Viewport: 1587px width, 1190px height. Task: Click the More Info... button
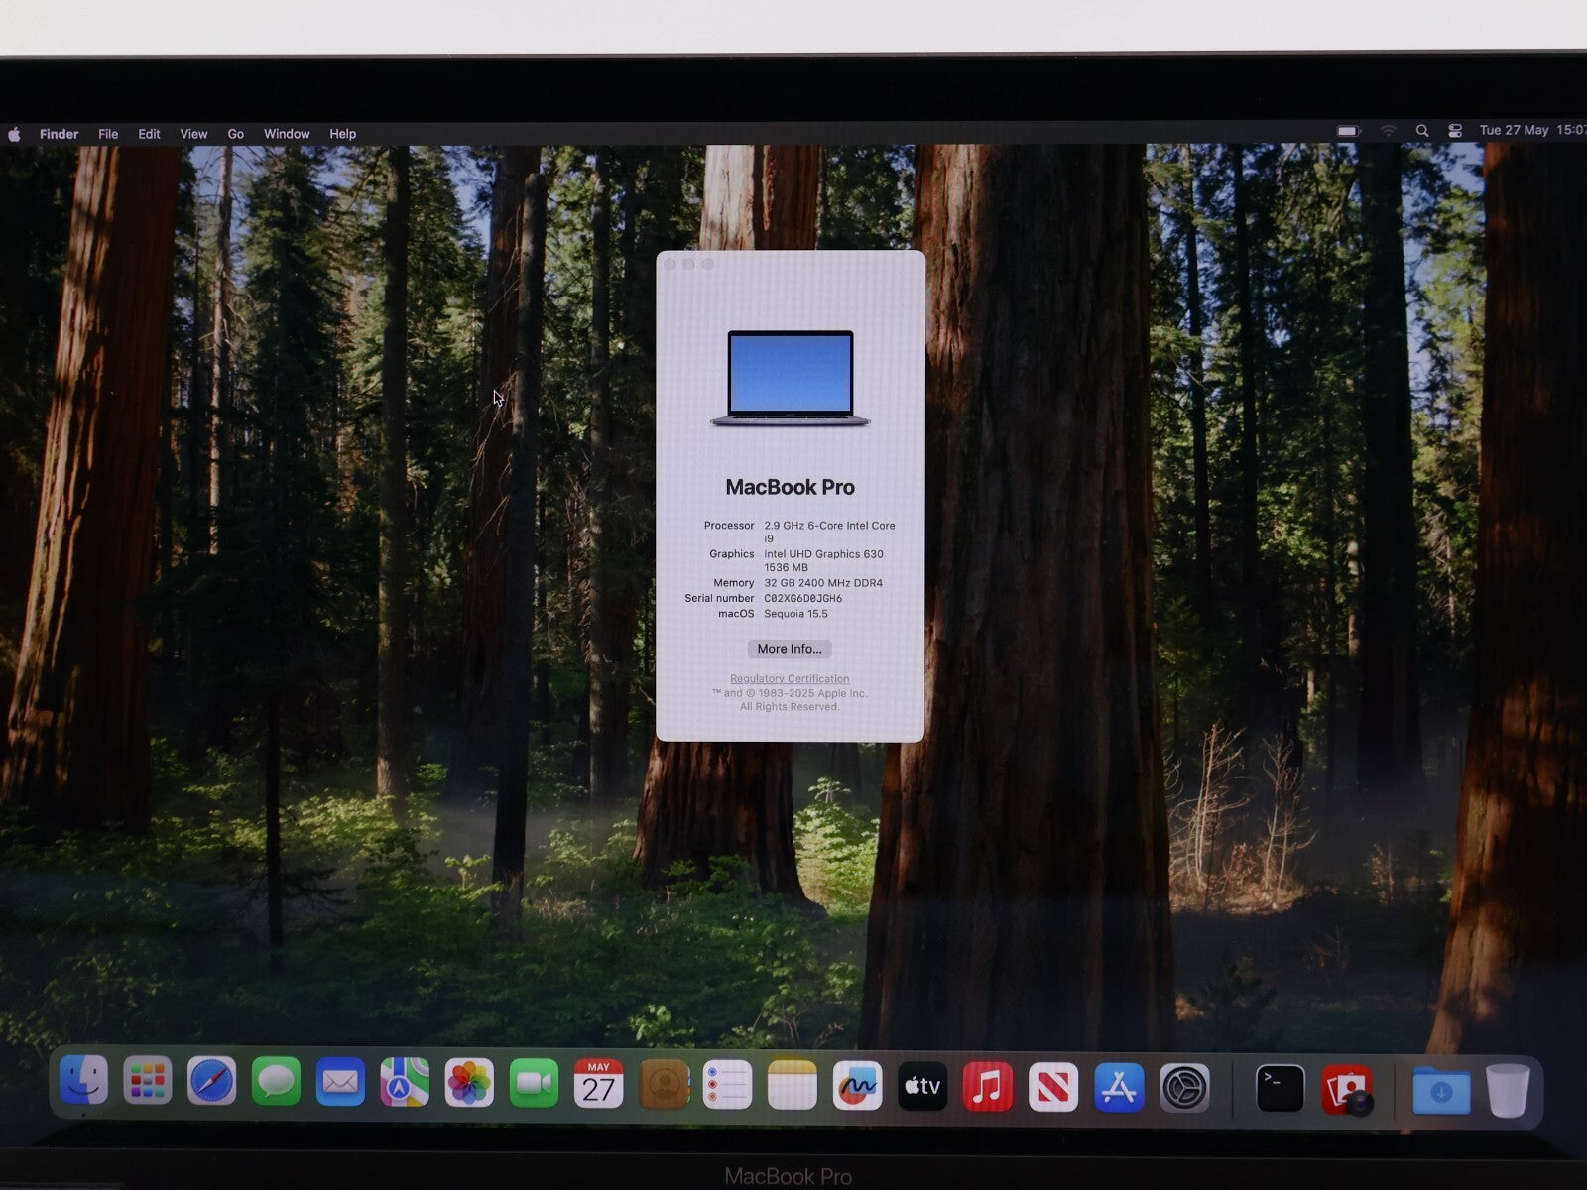point(790,649)
